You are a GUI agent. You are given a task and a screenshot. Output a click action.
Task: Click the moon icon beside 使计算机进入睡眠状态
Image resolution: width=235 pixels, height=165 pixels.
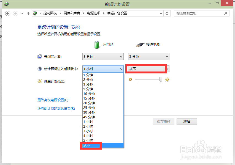39,68
